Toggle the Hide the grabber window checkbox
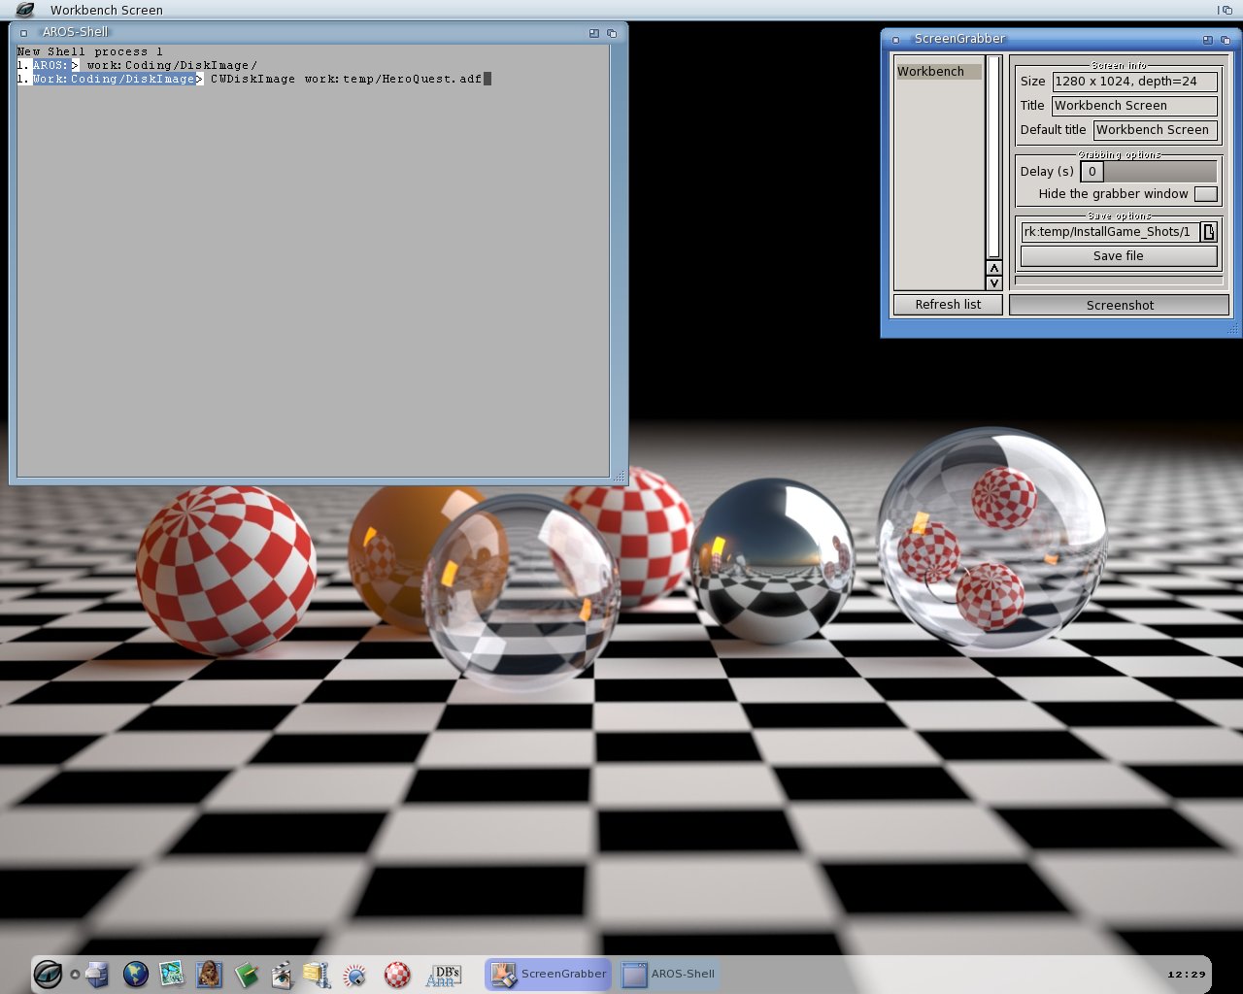Viewport: 1243px width, 994px height. (x=1205, y=194)
